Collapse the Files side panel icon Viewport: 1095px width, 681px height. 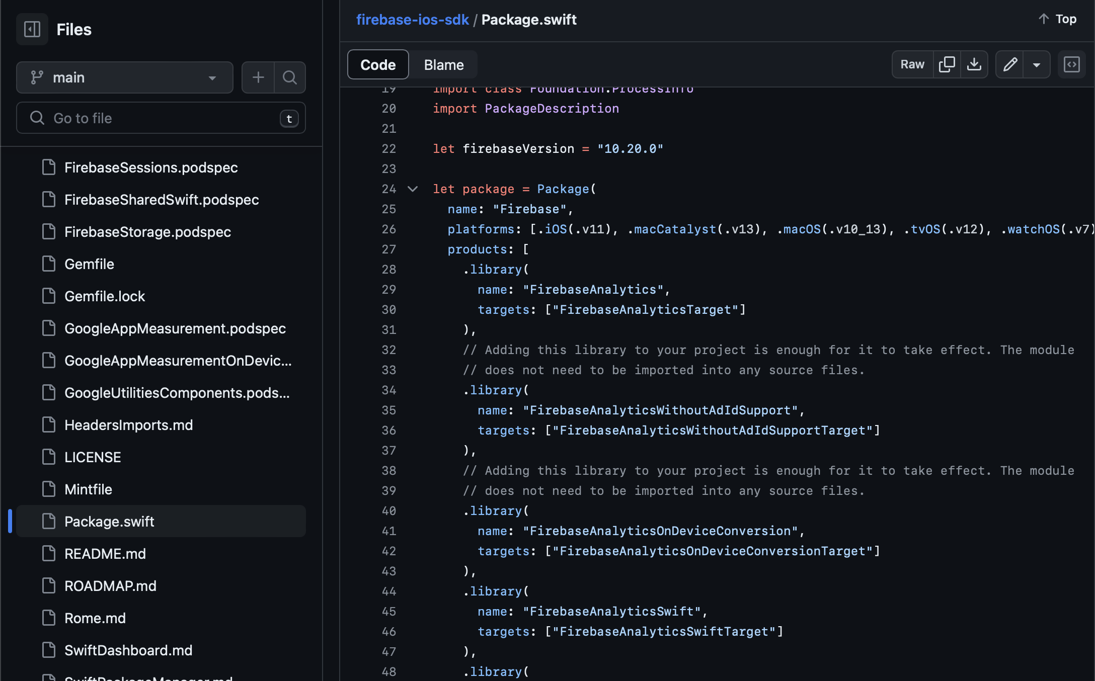[32, 29]
